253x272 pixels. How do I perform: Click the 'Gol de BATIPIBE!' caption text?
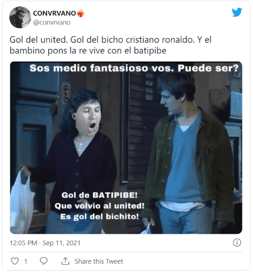99,195
